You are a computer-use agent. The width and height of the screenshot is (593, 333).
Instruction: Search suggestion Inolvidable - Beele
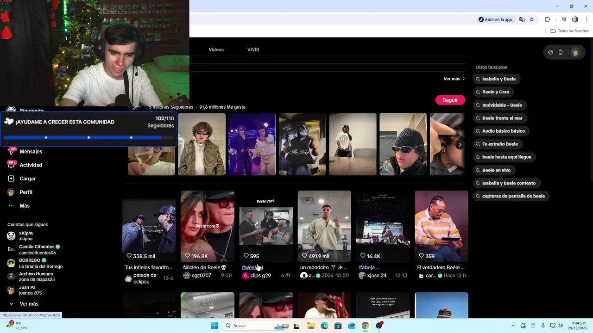(499, 105)
